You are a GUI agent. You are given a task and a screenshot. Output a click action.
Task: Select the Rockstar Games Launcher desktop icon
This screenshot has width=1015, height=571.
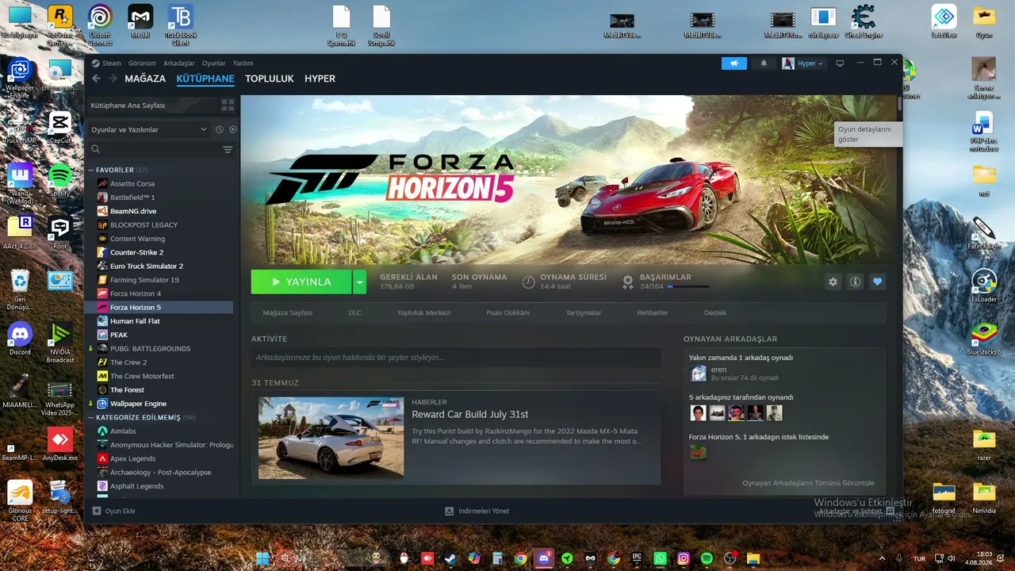click(59, 24)
